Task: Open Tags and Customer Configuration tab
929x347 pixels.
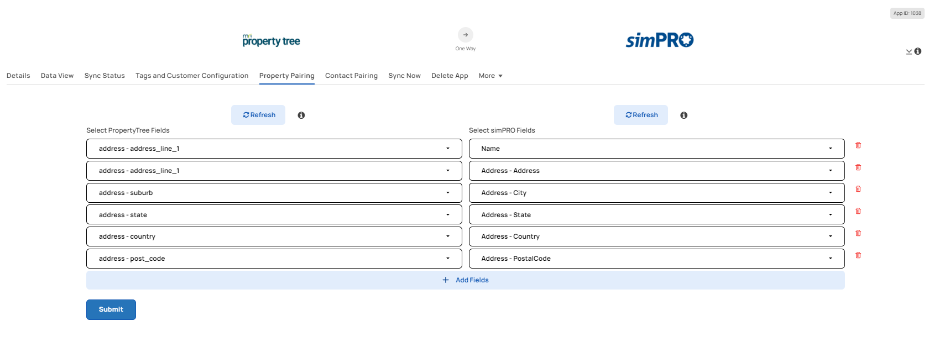Action: (192, 76)
